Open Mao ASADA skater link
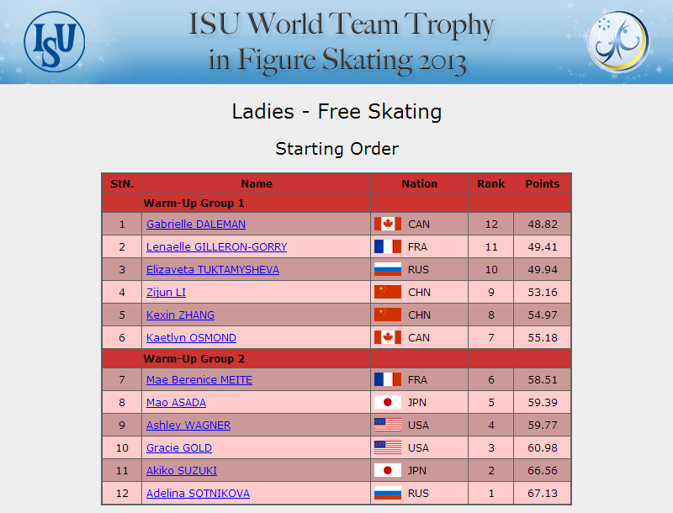673x513 pixels. pos(176,403)
